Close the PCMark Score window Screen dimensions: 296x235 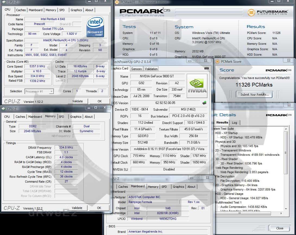289,60
